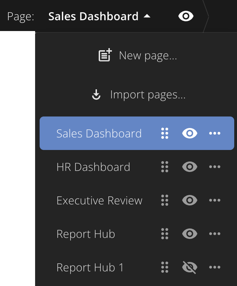Show the hidden Report Hub 1 page
This screenshot has height=286, width=237.
[189, 267]
